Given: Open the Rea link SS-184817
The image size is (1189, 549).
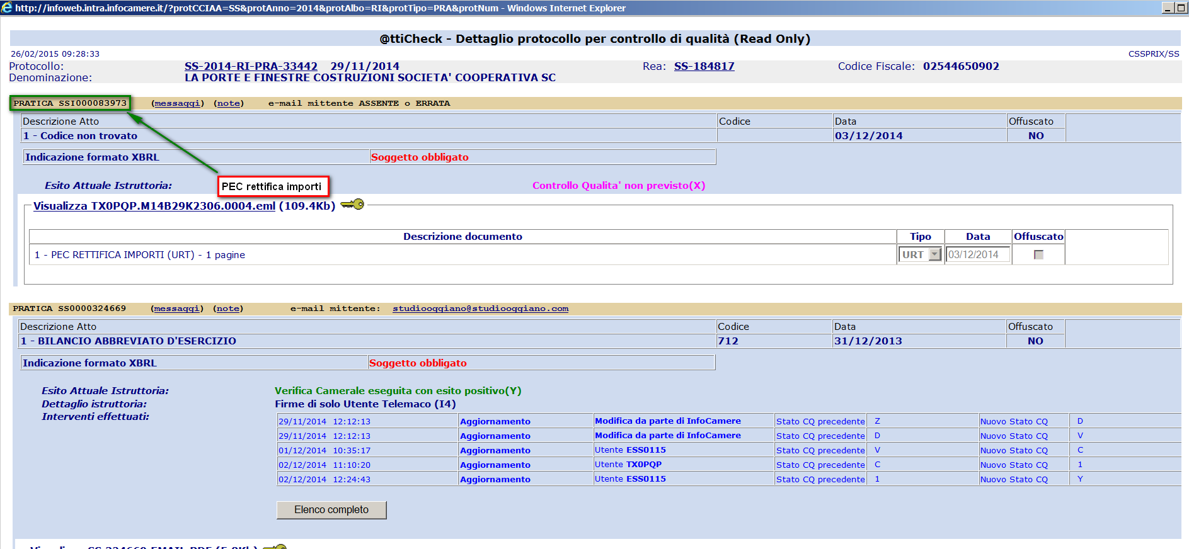Looking at the screenshot, I should click(704, 66).
